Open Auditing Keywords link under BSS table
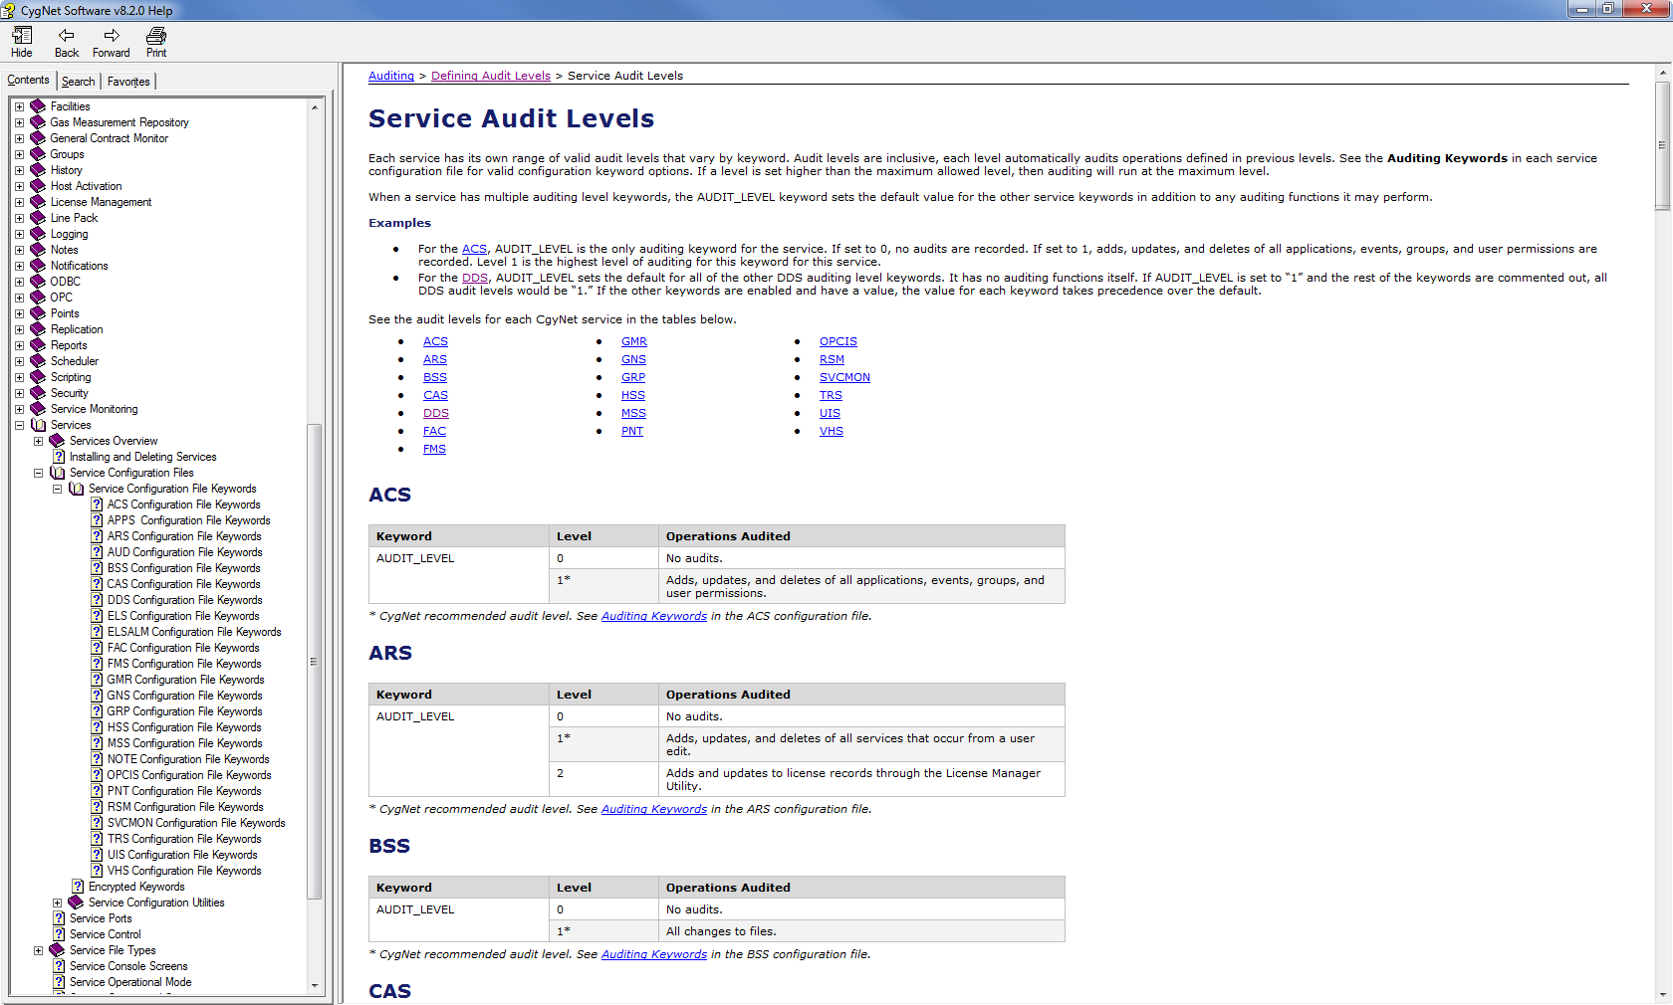This screenshot has height=1005, width=1673. point(654,954)
